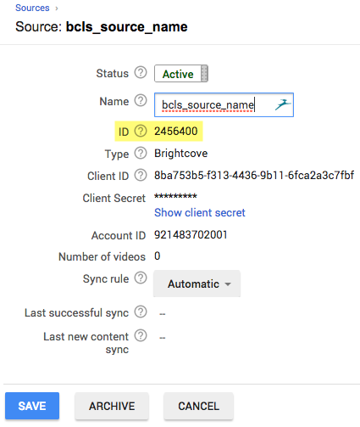Viewport: 360px width, 427px height.
Task: Show help for Client ID field
Action: point(141,175)
